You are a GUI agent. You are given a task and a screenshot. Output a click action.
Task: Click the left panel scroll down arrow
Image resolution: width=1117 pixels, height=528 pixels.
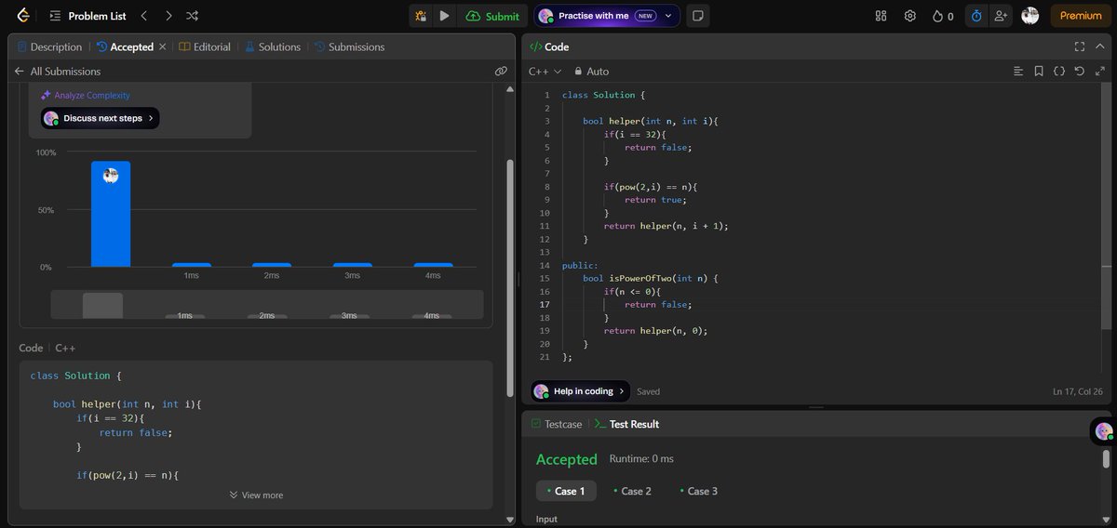click(x=509, y=520)
